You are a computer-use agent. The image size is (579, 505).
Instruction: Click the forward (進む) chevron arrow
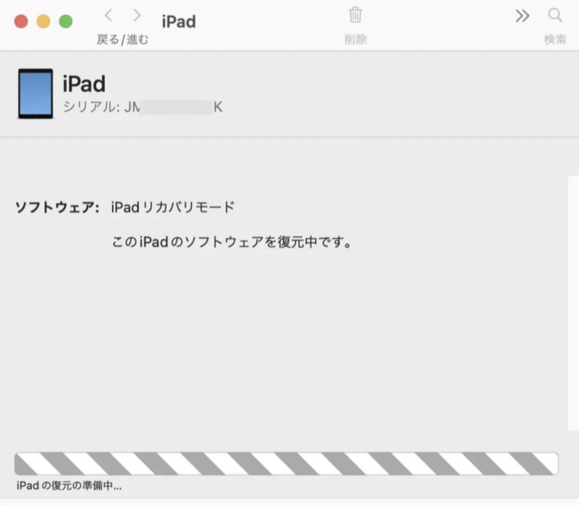click(x=135, y=15)
